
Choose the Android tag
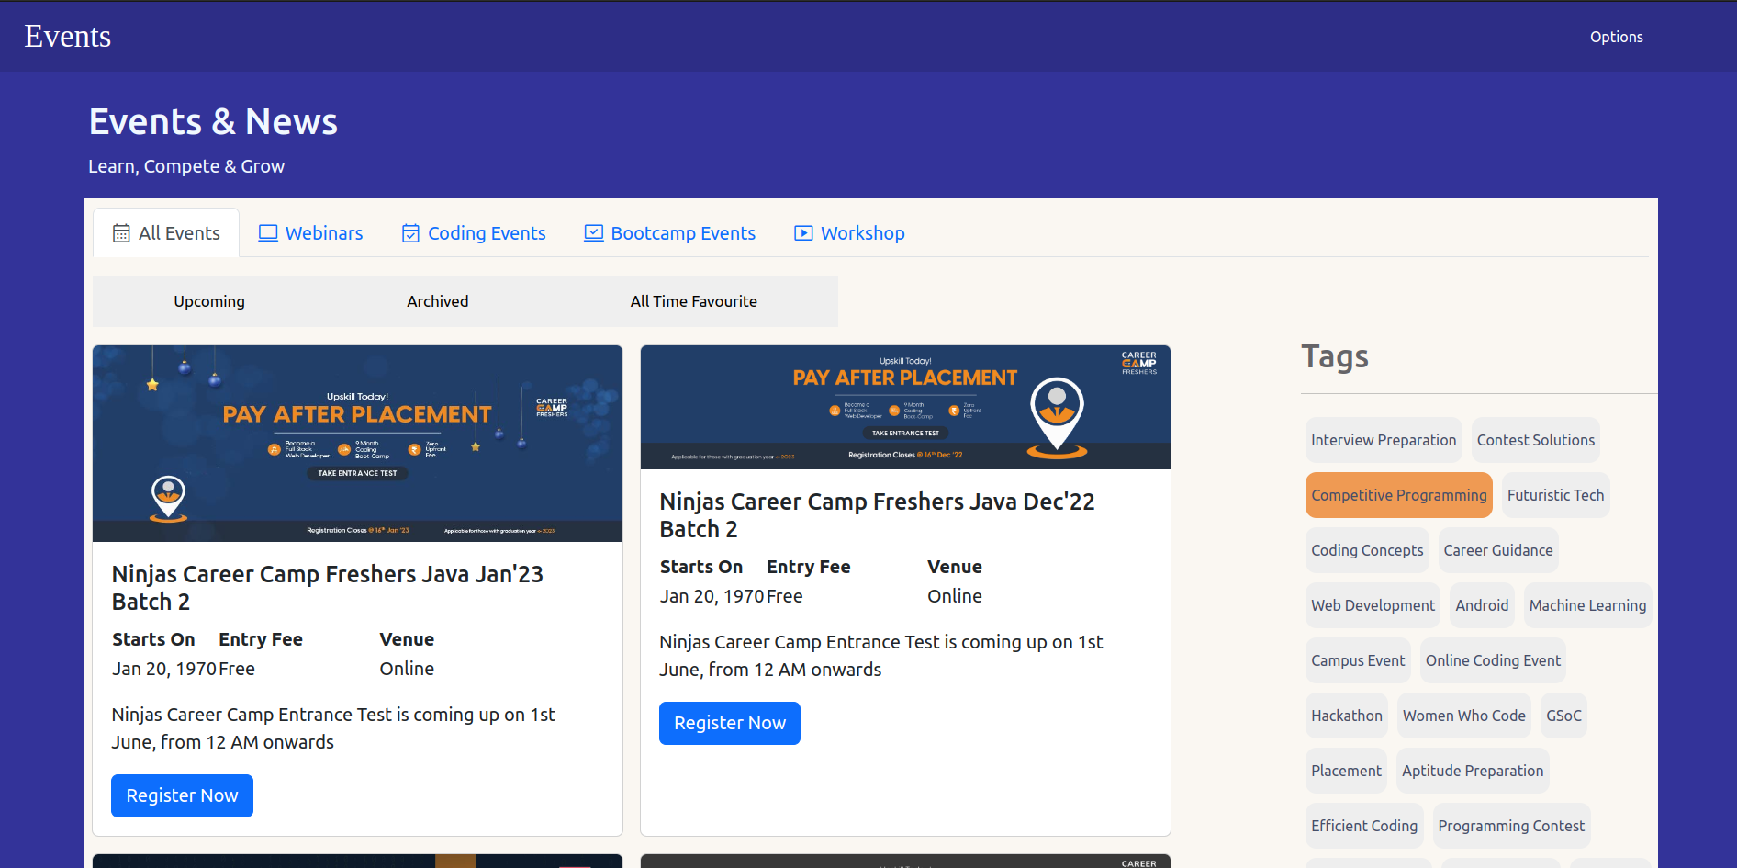1482,605
